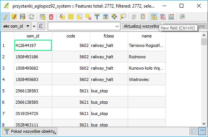Add feature table icon
Image resolution: width=208 pixels, height=137 pixels.
(42, 17)
